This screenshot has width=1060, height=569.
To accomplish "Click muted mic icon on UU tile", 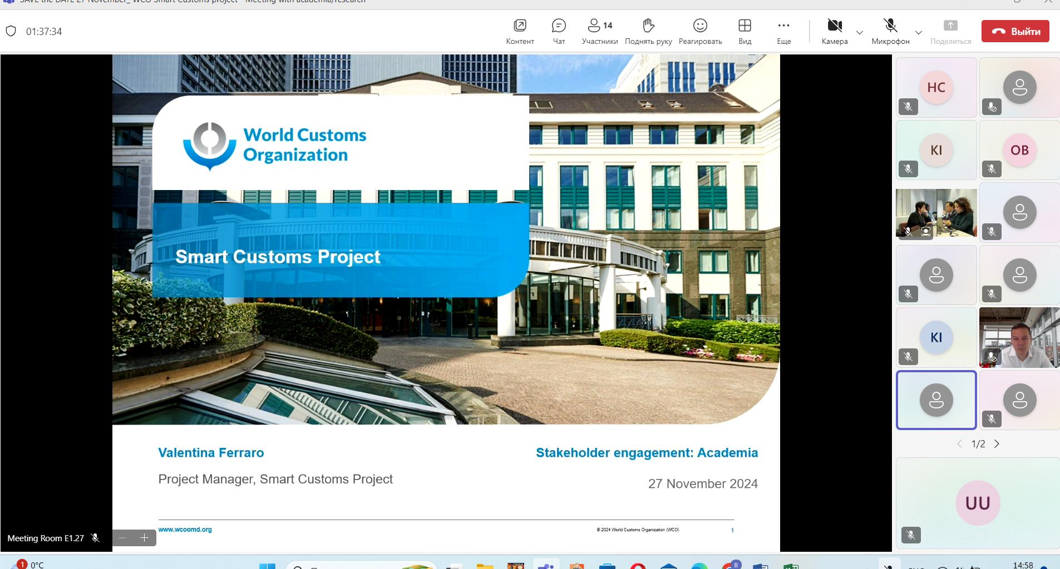I will click(911, 535).
